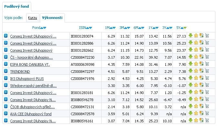Open ČSOB dluhopisových přílež… fund link

(x=32, y=107)
